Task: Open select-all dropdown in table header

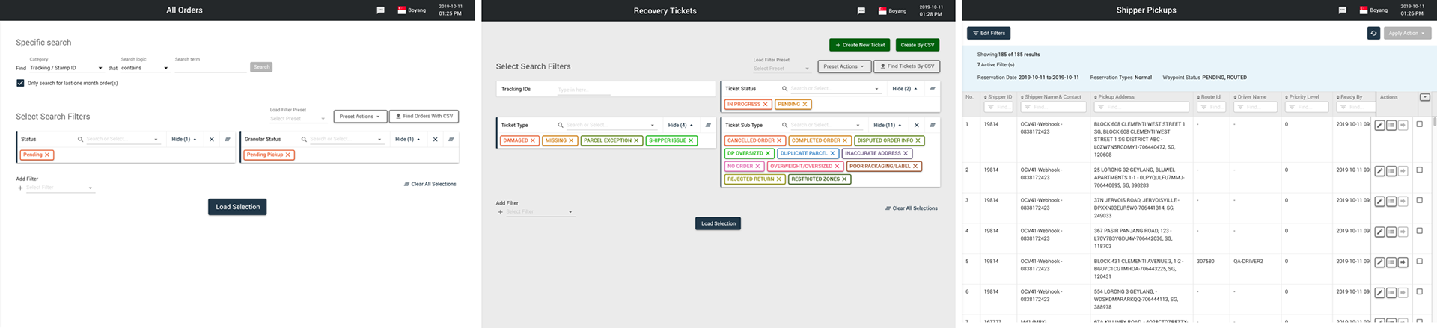Action: pyautogui.click(x=1424, y=97)
